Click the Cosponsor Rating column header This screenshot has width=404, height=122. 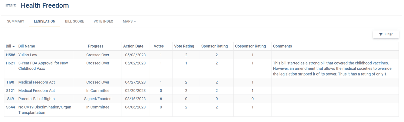(x=250, y=46)
